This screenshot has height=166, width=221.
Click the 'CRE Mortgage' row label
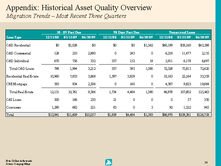tap(17, 84)
